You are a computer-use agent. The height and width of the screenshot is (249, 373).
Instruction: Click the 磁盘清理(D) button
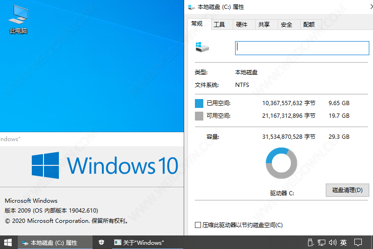pyautogui.click(x=347, y=190)
